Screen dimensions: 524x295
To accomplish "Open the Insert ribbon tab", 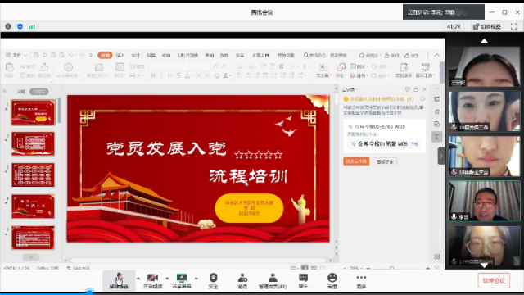I will coord(120,55).
